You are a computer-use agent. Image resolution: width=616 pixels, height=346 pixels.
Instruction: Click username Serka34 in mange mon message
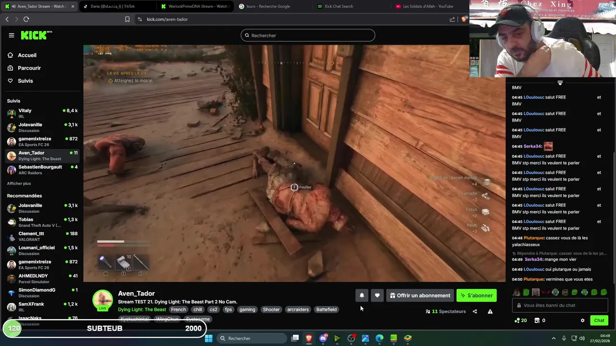tap(533, 259)
